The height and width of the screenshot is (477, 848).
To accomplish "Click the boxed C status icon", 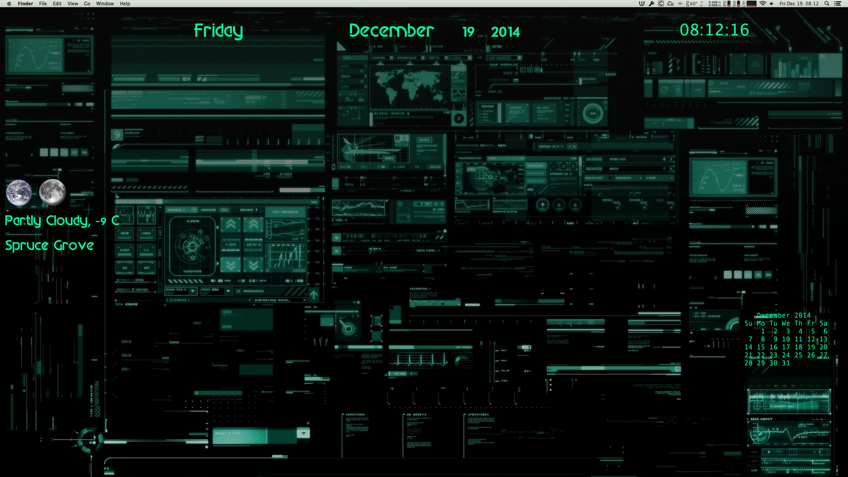I will coord(661,4).
